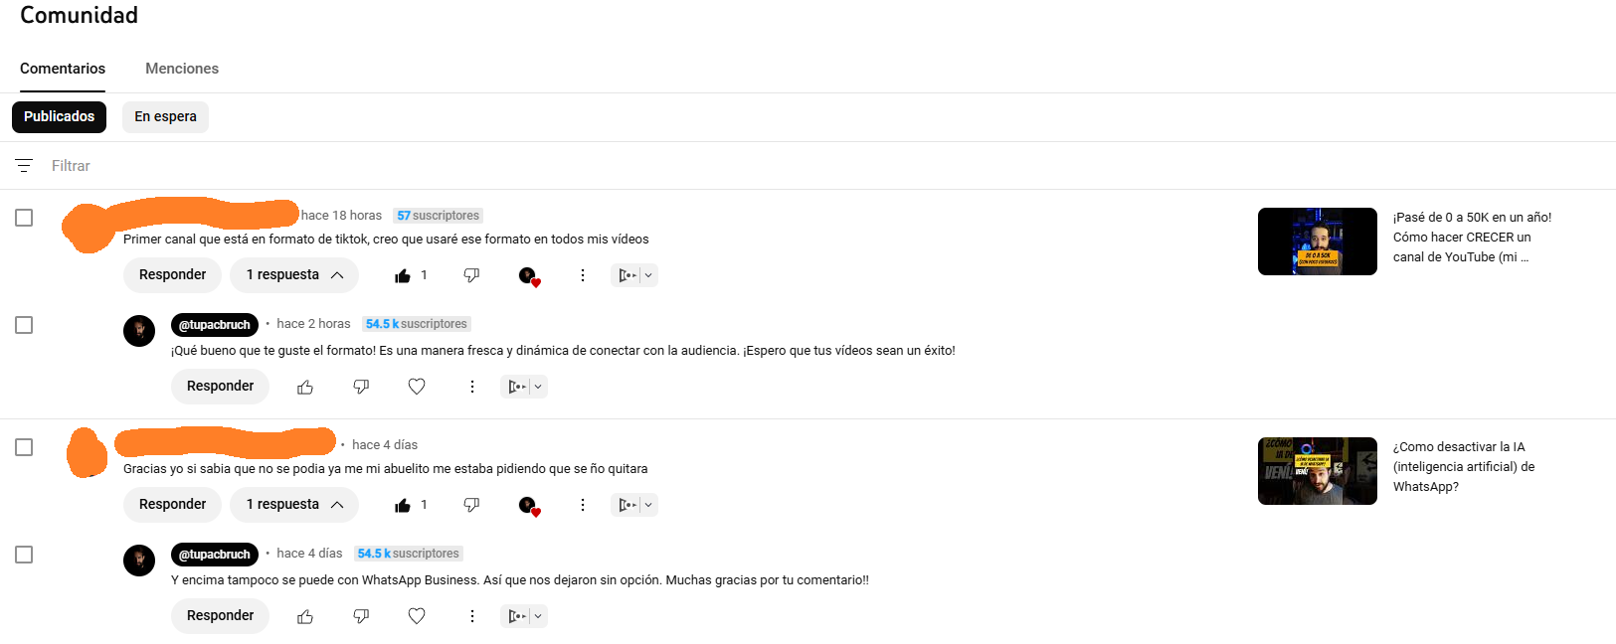Switch to the Comentarios tab
The height and width of the screenshot is (644, 1616).
(63, 69)
